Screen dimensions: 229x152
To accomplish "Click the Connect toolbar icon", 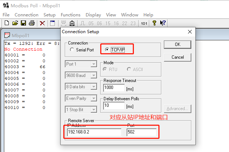I will coord(64,23).
